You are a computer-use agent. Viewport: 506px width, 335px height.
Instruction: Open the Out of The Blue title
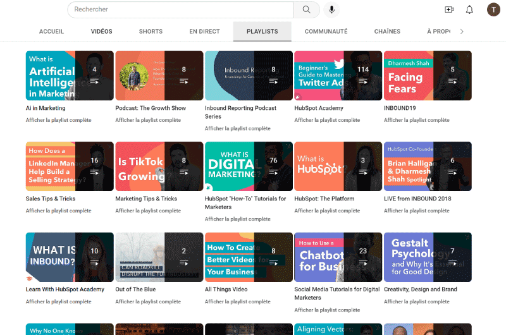(135, 289)
